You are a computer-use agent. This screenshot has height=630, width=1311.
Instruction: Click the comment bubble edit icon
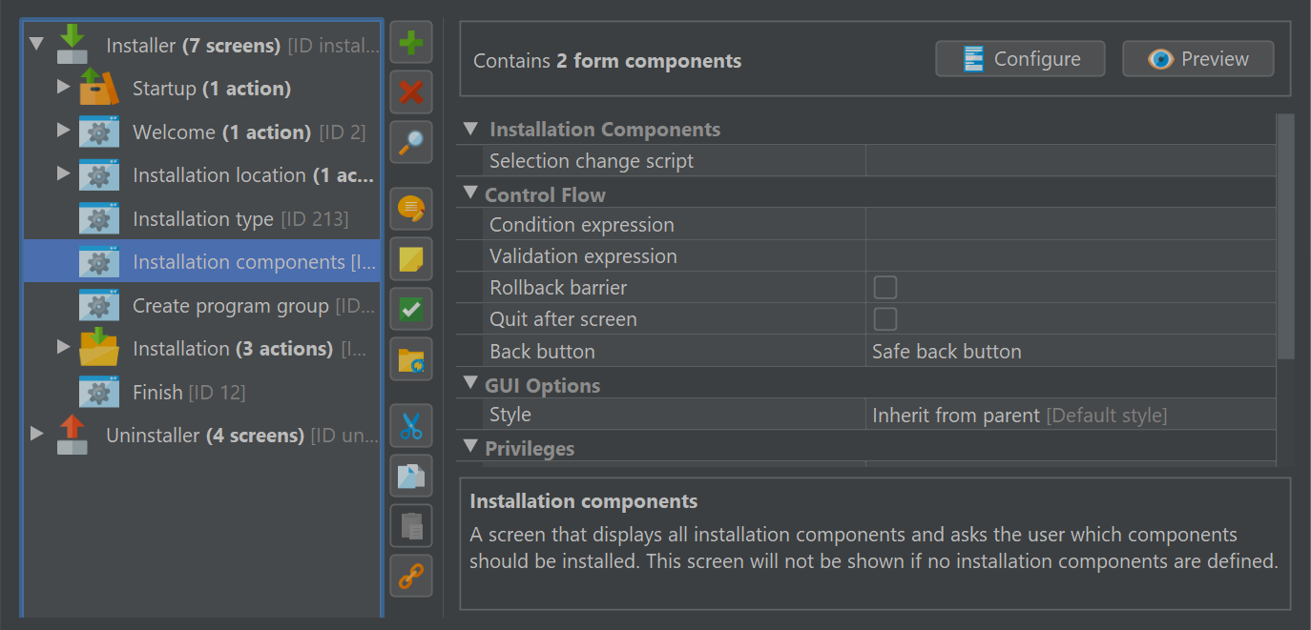click(x=411, y=209)
